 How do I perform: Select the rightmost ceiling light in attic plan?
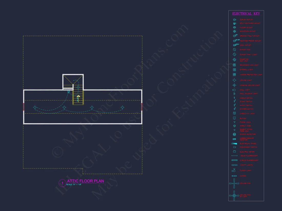point(122,107)
